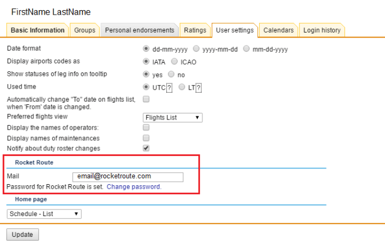Open the Personal endorsements tab
This screenshot has width=385, height=247.
[140, 30]
